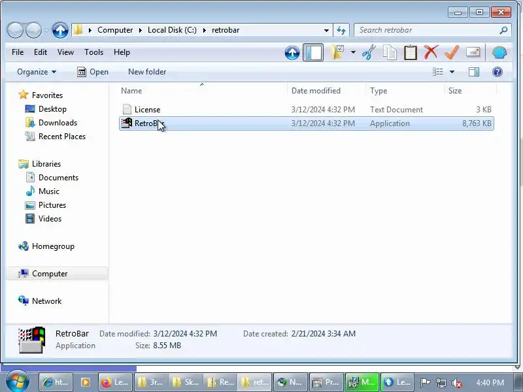Image resolution: width=523 pixels, height=392 pixels.
Task: Toggle the navigation pane toolbar button
Action: [313, 53]
